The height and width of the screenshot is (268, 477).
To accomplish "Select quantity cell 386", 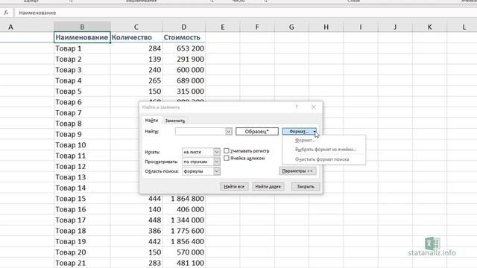I will pyautogui.click(x=136, y=231).
